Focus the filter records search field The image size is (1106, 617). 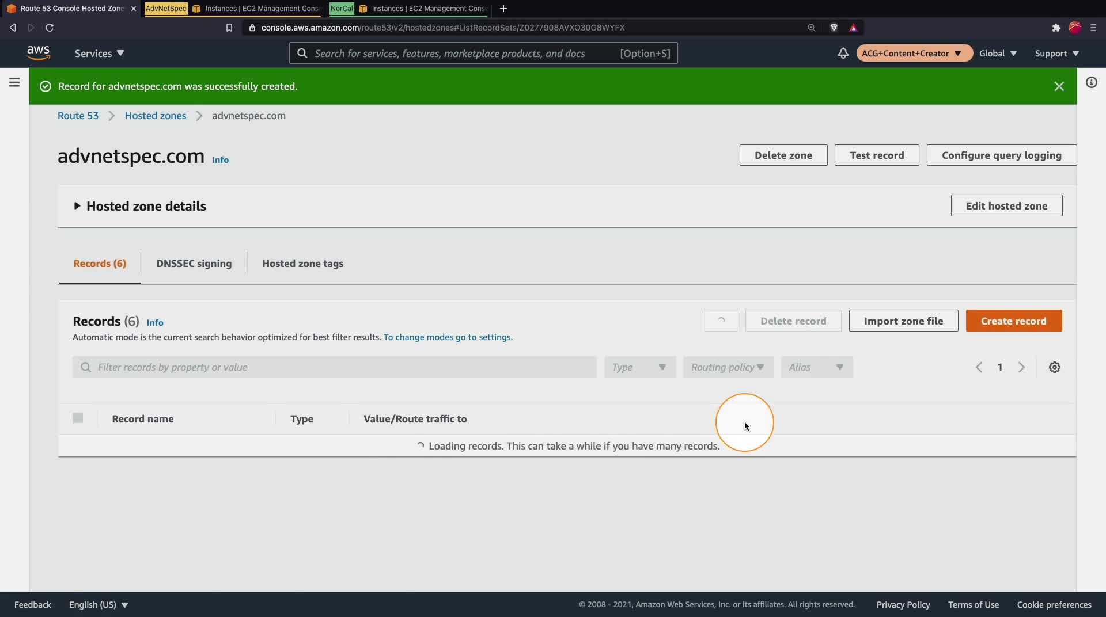pyautogui.click(x=335, y=367)
